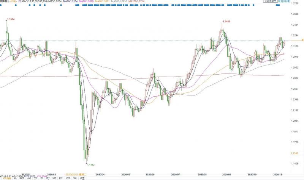Image resolution: width=304 pixels, height=180 pixels.
Task: Click the 2020/11 date on time axis
Action: [x=277, y=174]
